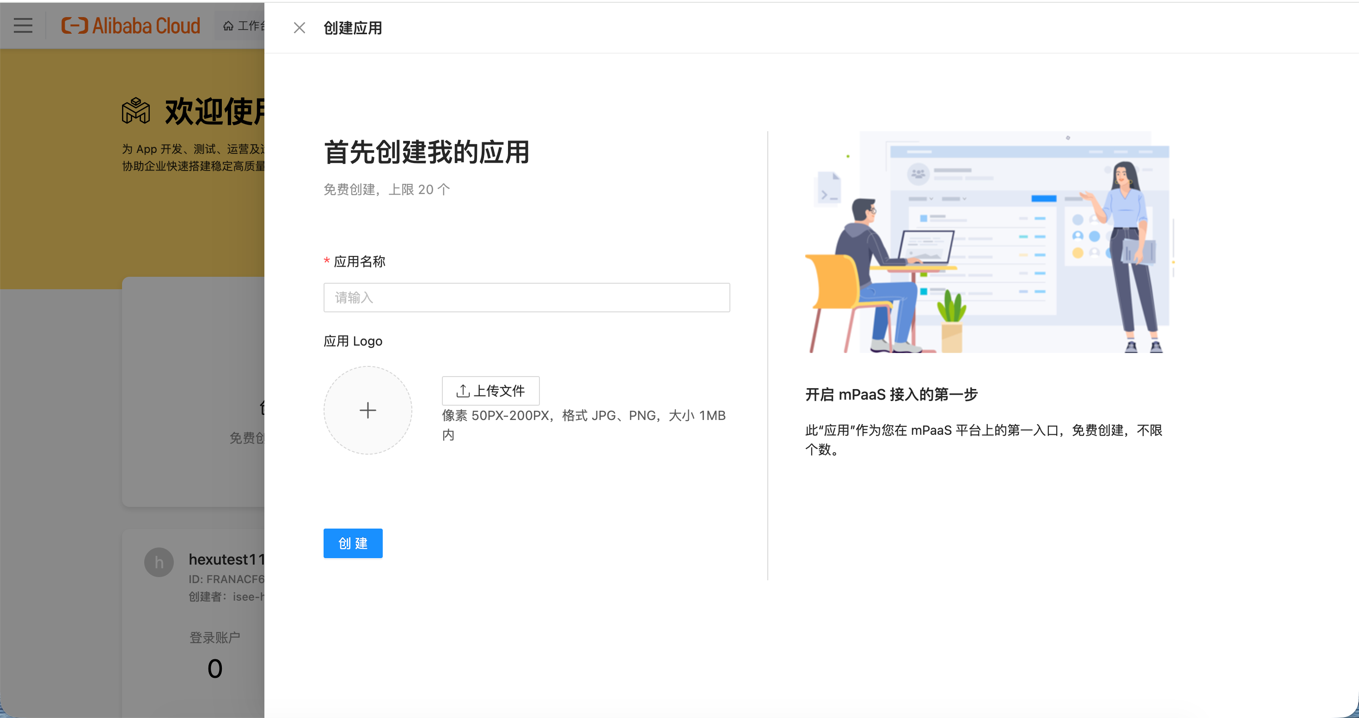
Task: Click the plus icon in the logo circle
Action: pos(367,410)
